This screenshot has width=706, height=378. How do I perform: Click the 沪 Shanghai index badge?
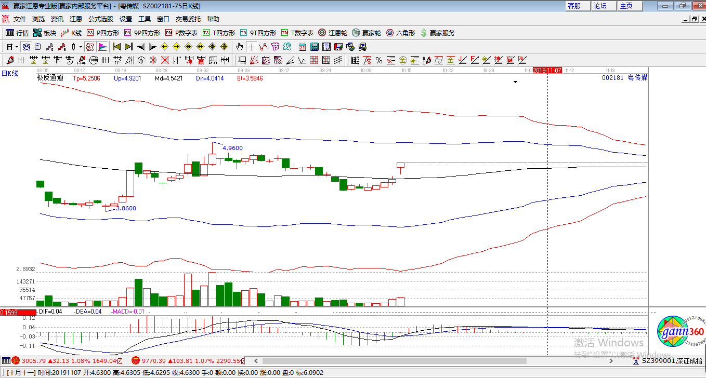click(16, 360)
